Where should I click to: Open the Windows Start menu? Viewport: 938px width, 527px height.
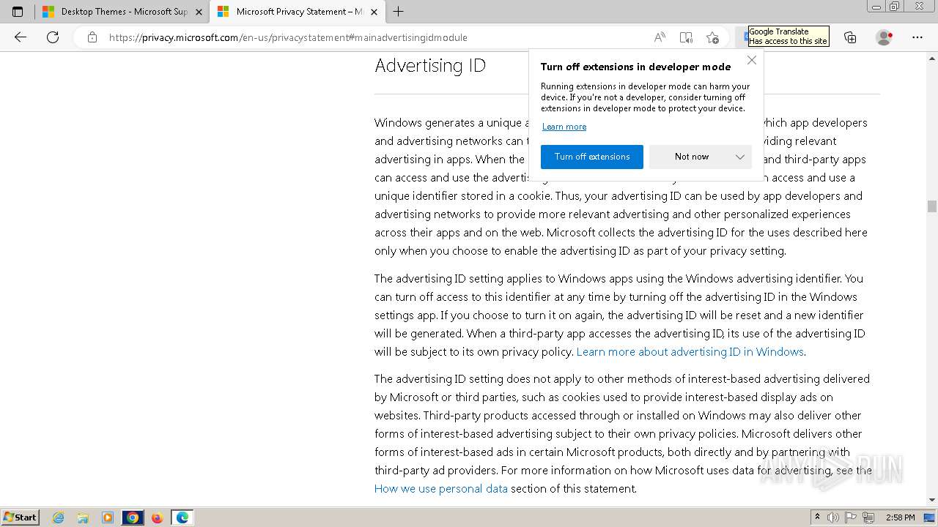pyautogui.click(x=20, y=517)
